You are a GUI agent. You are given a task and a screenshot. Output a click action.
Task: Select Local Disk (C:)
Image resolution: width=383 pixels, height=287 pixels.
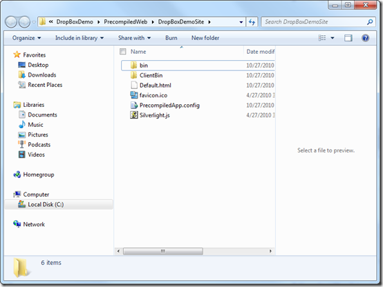pos(59,204)
